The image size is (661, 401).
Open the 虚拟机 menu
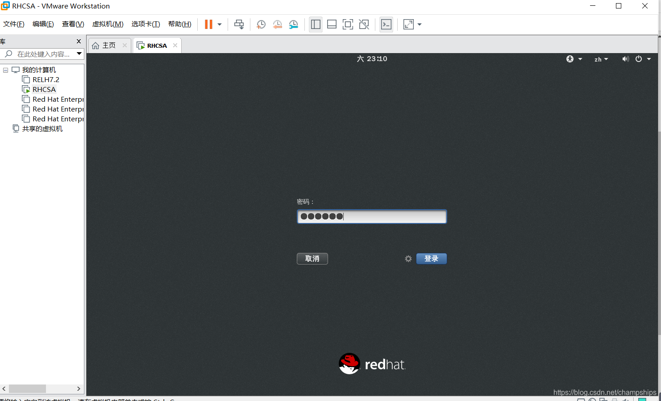coord(107,24)
